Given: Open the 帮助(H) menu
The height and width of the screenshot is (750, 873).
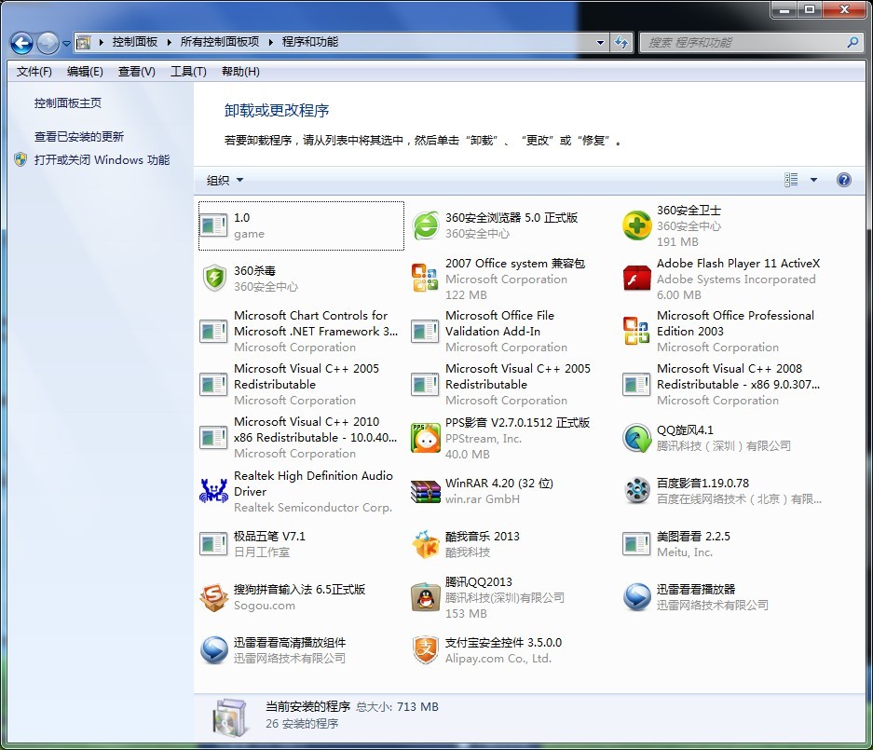Looking at the screenshot, I should [240, 71].
